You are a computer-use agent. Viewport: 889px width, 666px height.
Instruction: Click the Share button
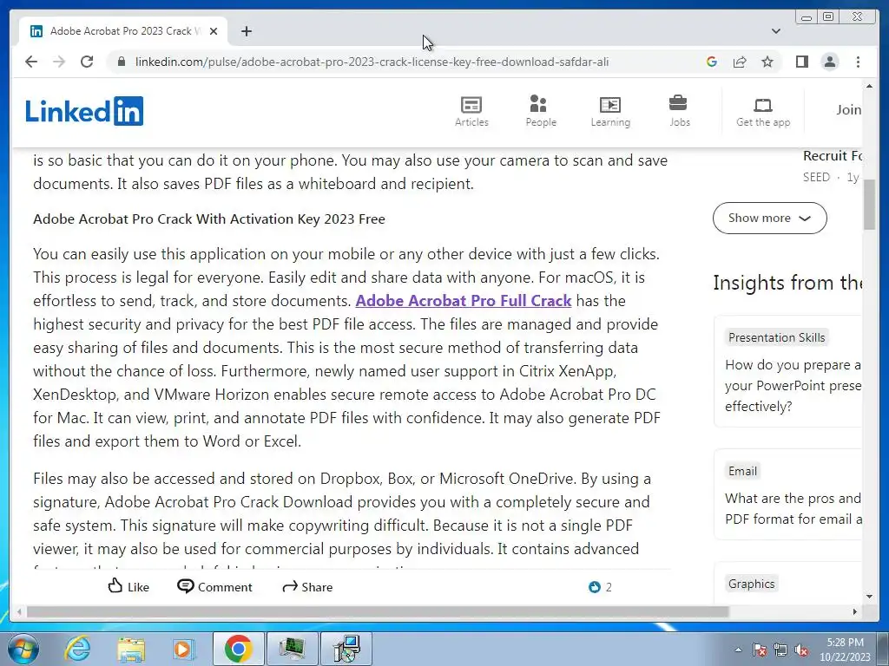tap(307, 587)
